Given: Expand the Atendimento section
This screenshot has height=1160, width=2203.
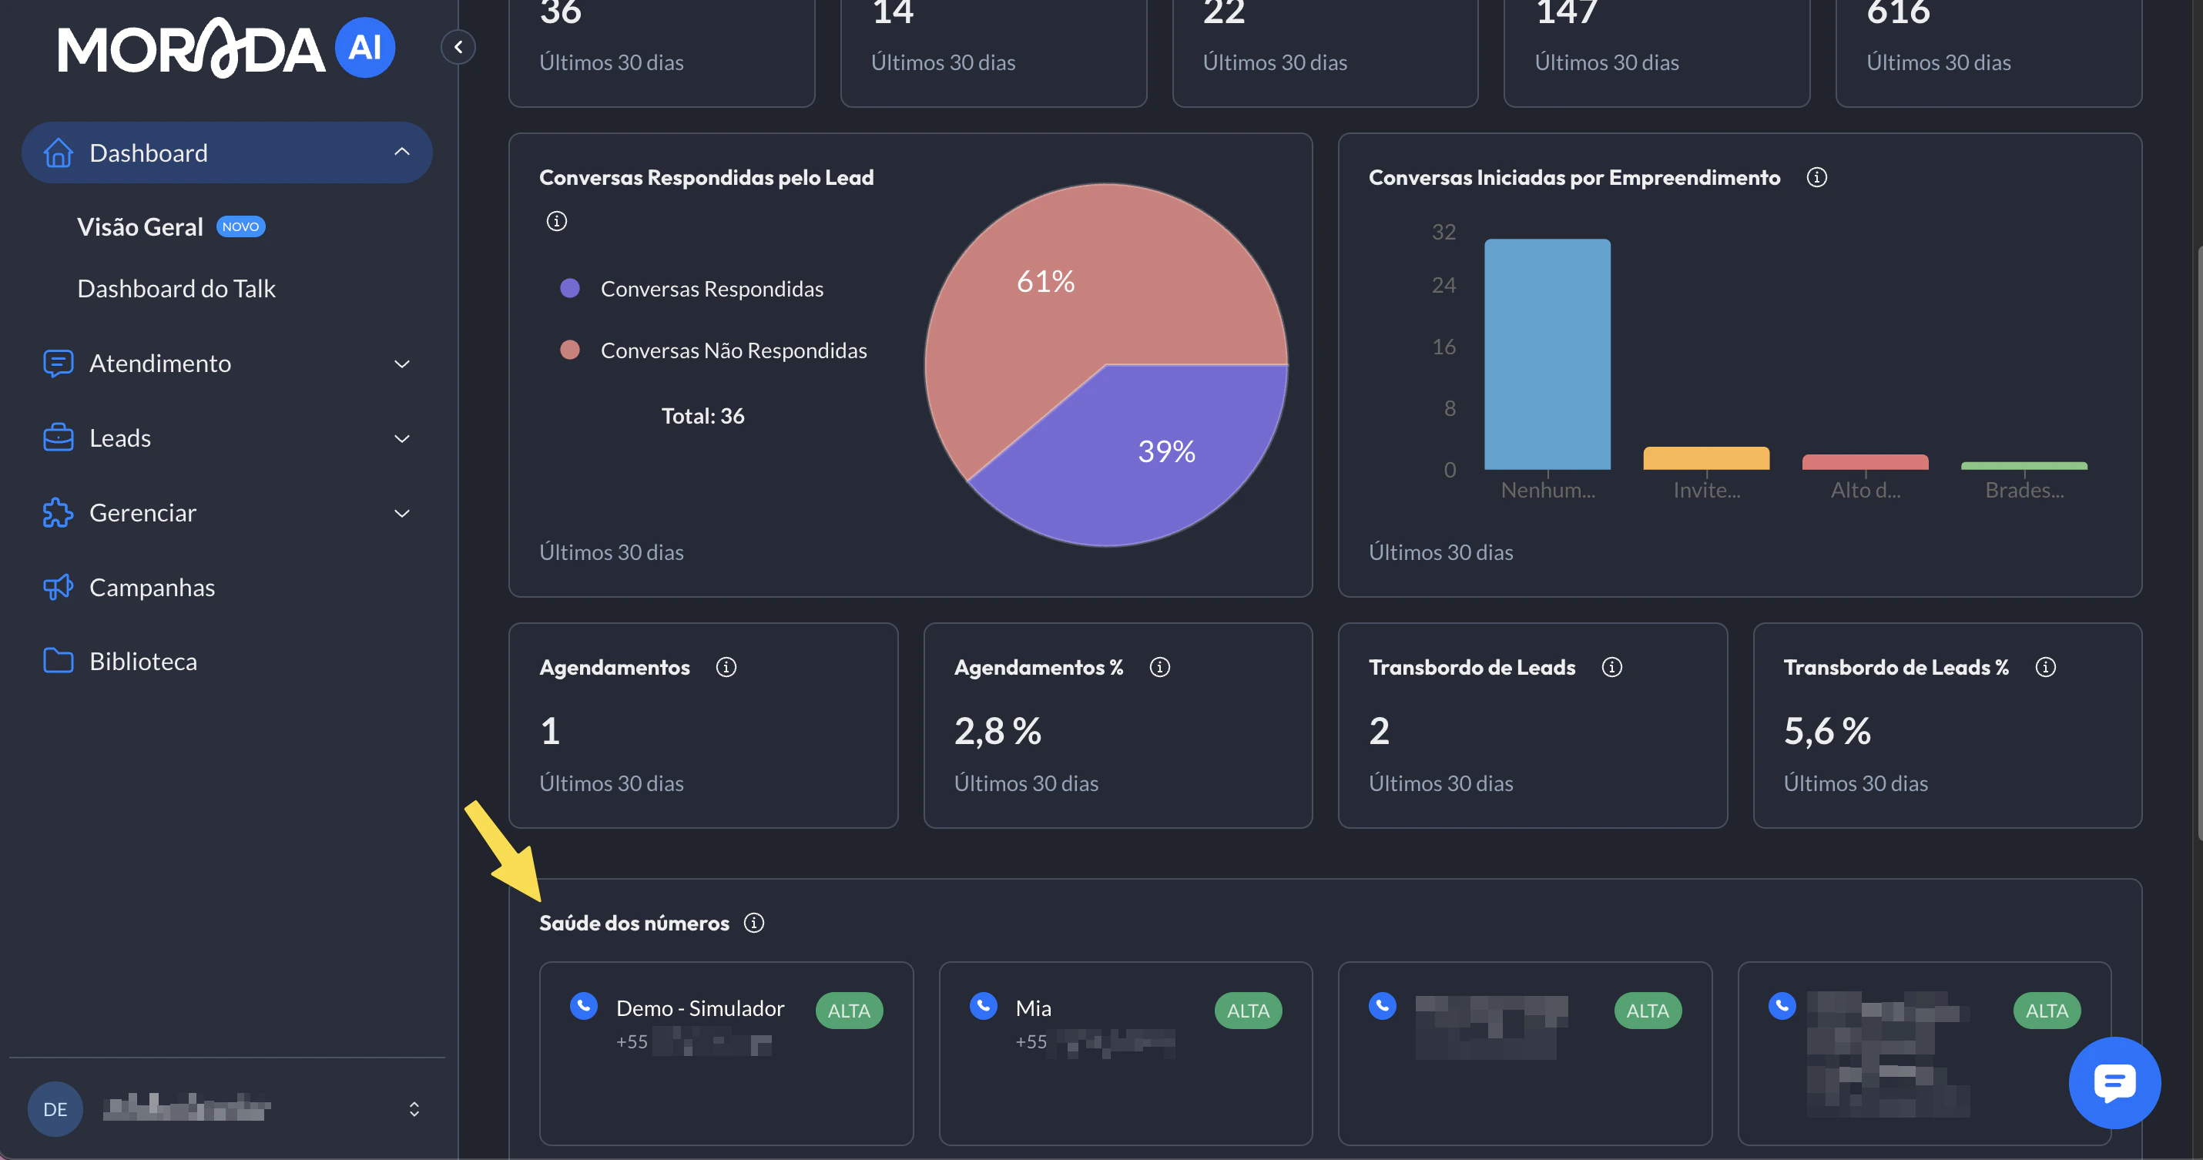Looking at the screenshot, I should (x=402, y=363).
